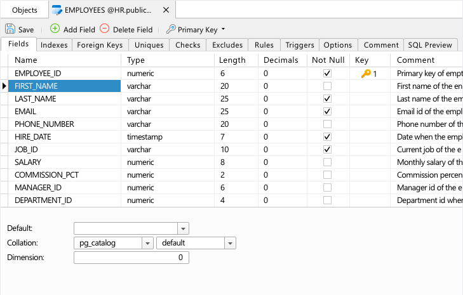Switch to the Objects tab
Image resolution: width=463 pixels, height=295 pixels.
pyautogui.click(x=25, y=10)
